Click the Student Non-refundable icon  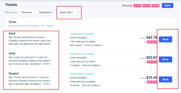click(71, 78)
